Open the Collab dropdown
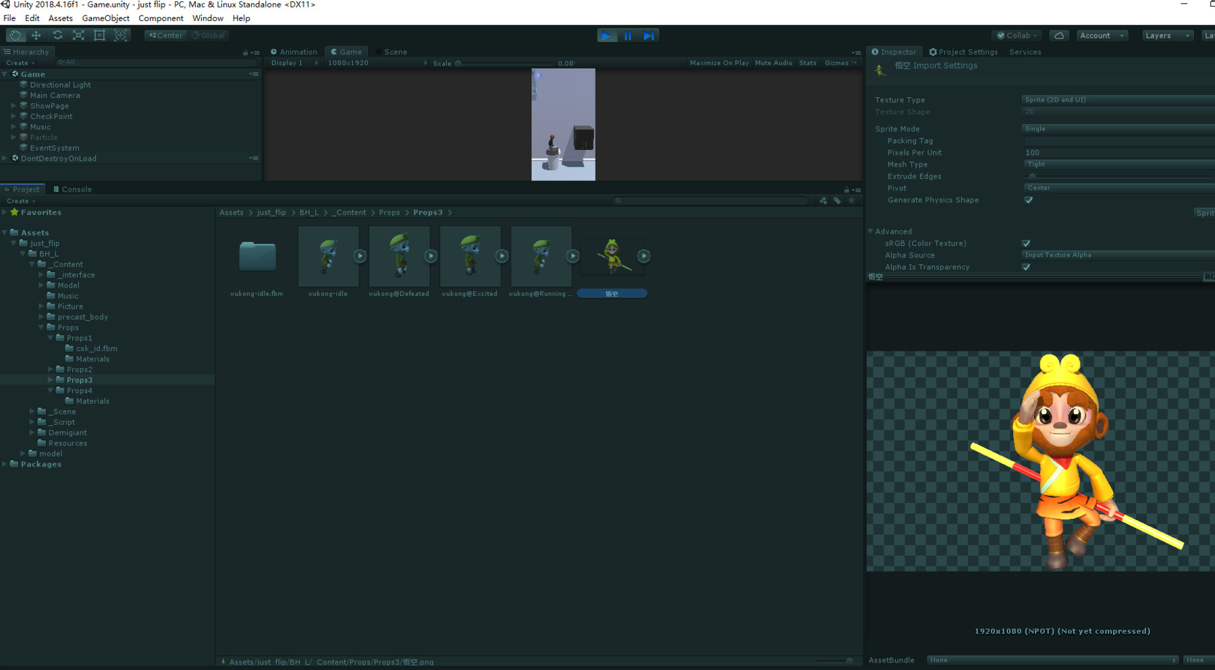1215x670 pixels. click(x=1017, y=36)
